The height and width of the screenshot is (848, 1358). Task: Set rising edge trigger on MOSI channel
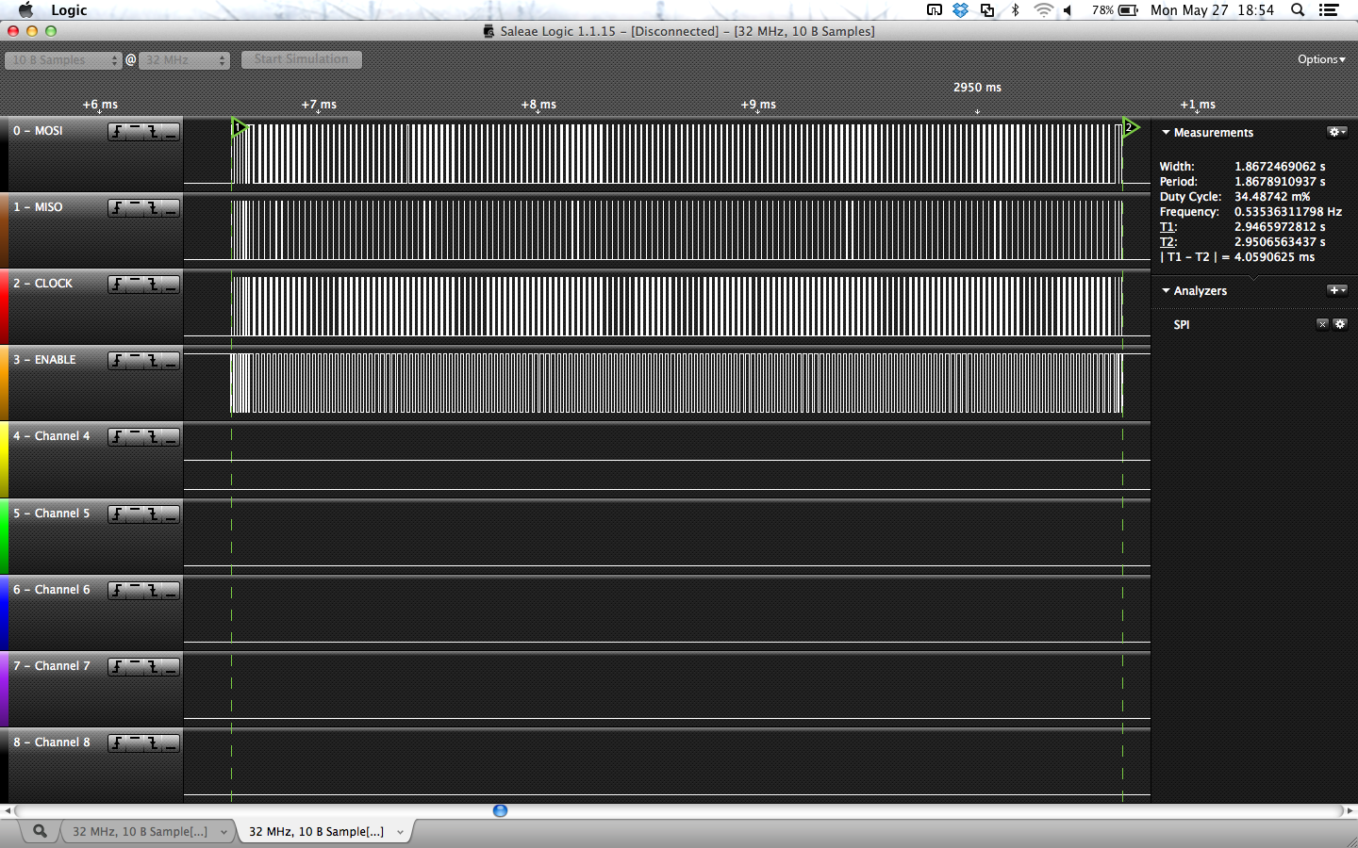(x=117, y=132)
